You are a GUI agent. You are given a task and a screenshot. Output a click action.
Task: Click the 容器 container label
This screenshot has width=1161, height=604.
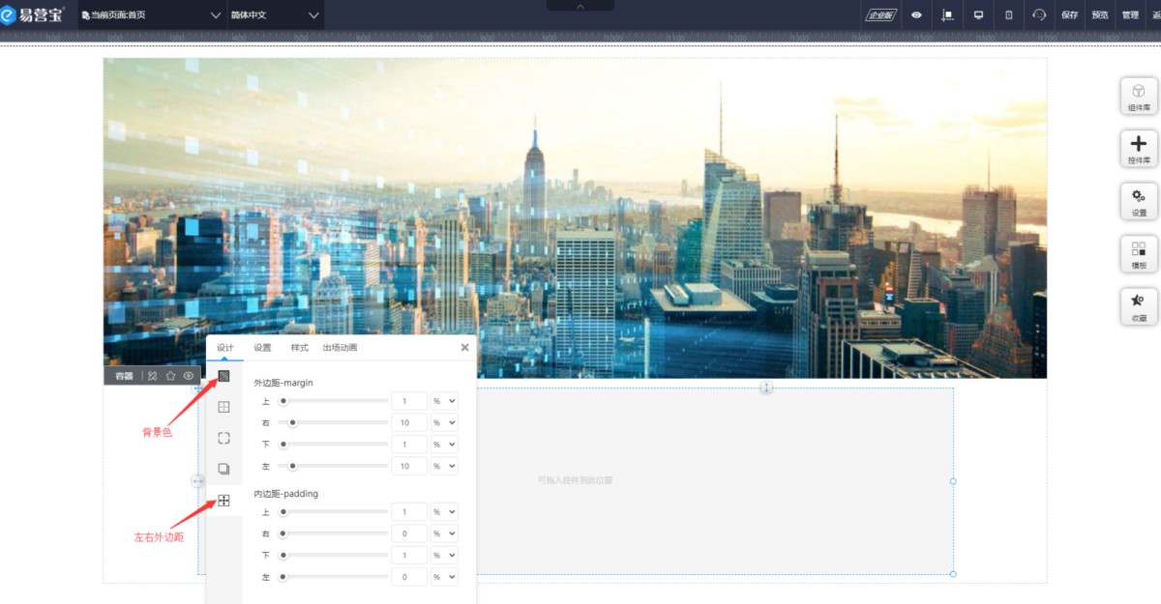click(x=124, y=376)
